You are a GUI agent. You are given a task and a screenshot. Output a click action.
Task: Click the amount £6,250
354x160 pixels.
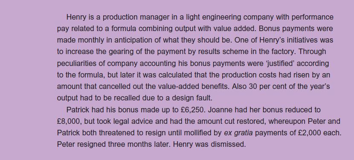(x=193, y=110)
